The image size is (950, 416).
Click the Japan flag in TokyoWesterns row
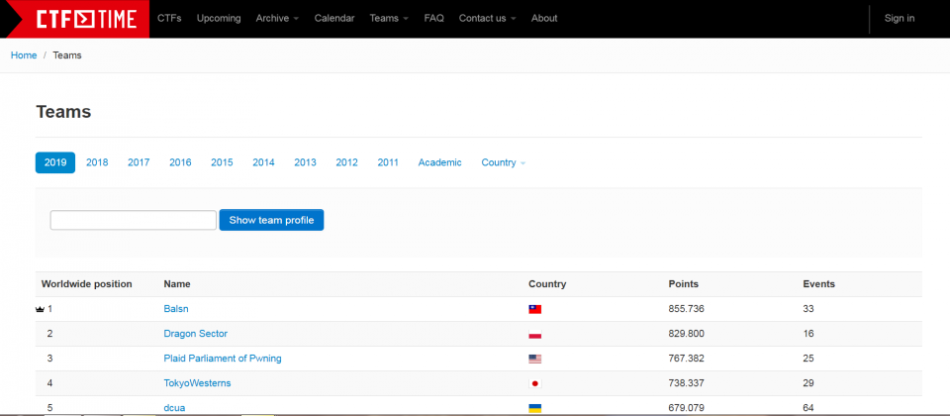535,384
